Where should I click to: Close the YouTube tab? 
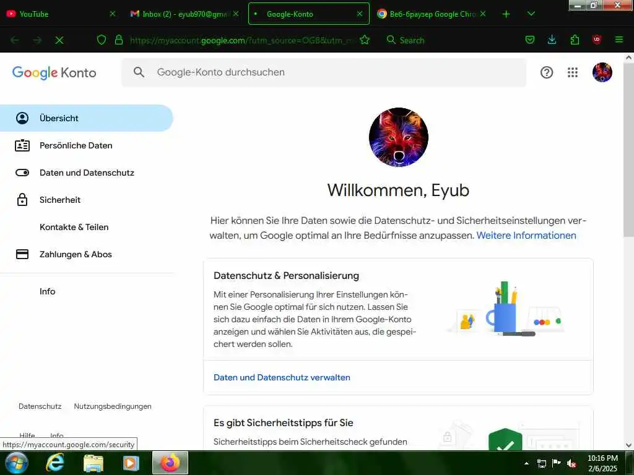point(113,14)
